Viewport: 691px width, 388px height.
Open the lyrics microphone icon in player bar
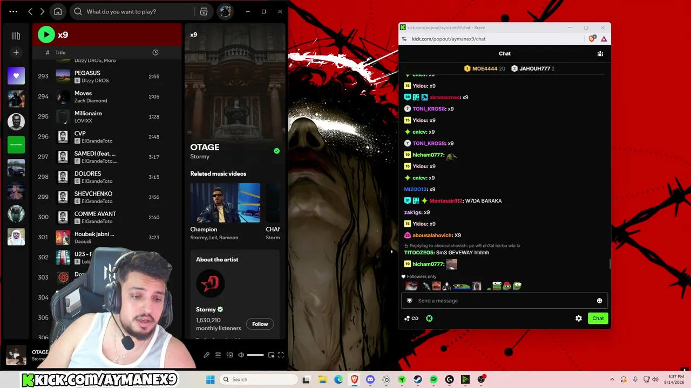[206, 355]
